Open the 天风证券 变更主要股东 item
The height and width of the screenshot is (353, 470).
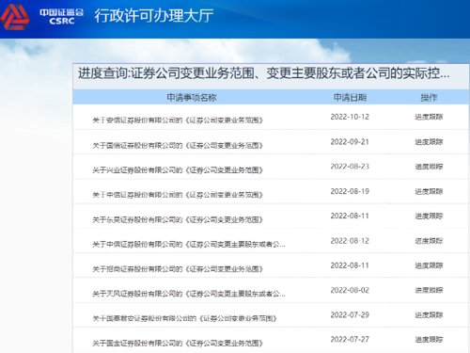coord(189,294)
